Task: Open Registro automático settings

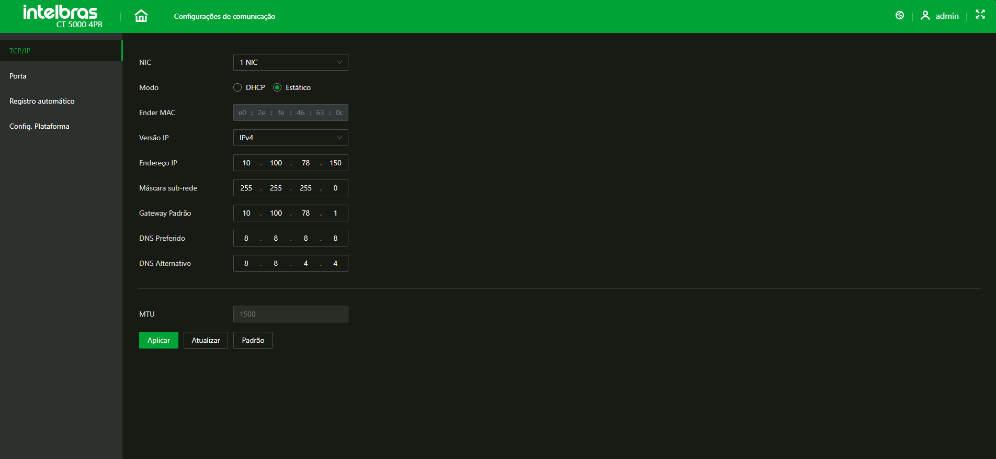Action: pos(42,101)
